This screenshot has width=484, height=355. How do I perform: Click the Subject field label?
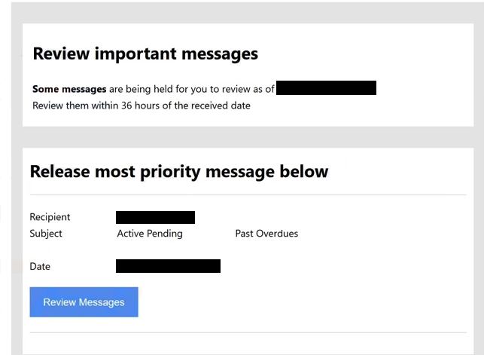pos(46,234)
